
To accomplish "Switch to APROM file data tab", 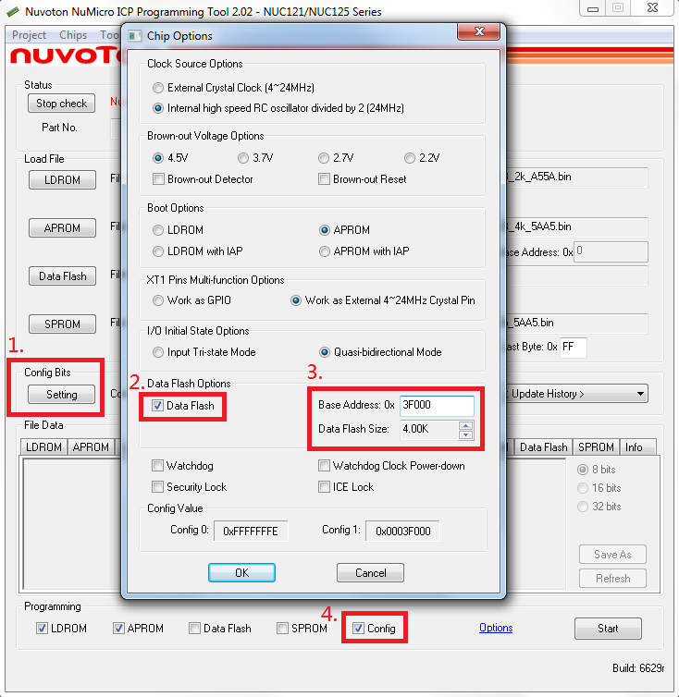I will tap(91, 446).
